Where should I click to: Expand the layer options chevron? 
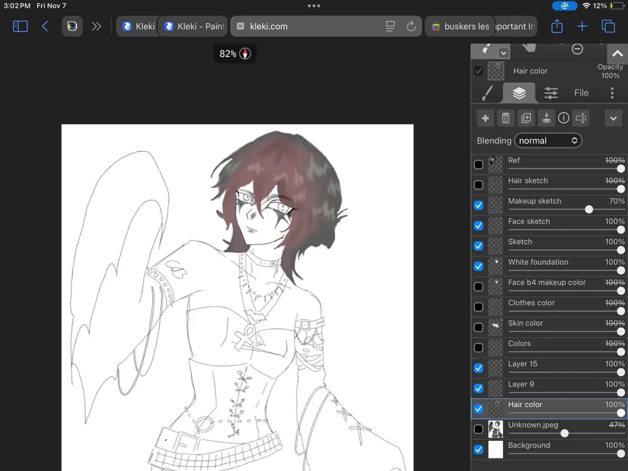point(613,118)
